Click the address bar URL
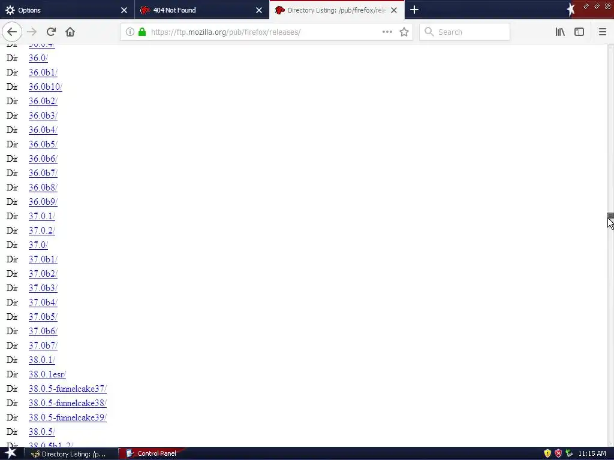This screenshot has width=614, height=460. pyautogui.click(x=225, y=32)
